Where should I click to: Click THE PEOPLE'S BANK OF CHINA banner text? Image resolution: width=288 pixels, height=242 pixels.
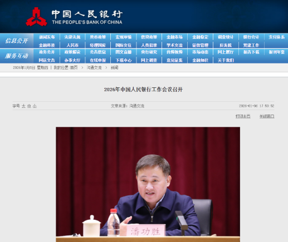coord(87,22)
